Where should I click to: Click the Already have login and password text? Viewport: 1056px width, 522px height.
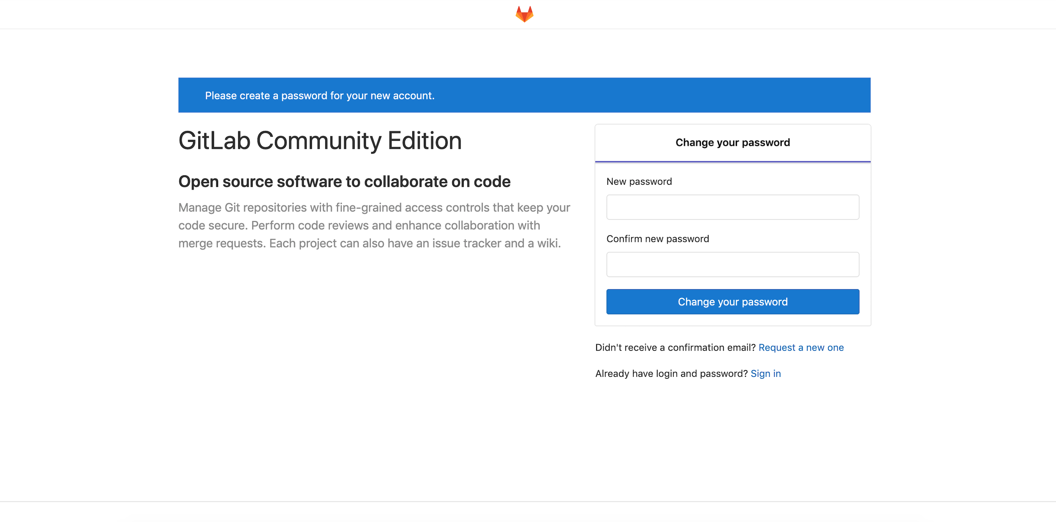pos(671,373)
